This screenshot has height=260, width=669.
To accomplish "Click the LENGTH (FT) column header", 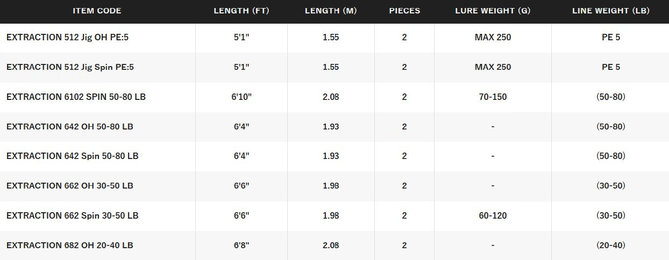I will [241, 11].
